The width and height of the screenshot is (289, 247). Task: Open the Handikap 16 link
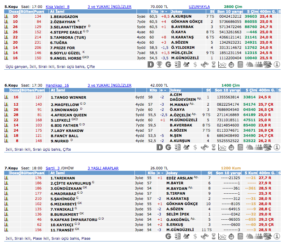pyautogui.click(x=57, y=85)
